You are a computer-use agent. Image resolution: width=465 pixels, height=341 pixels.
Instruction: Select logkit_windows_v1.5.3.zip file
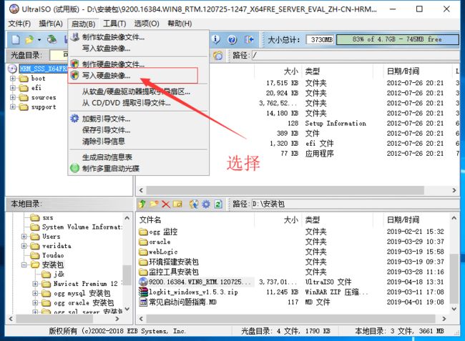[x=193, y=292]
